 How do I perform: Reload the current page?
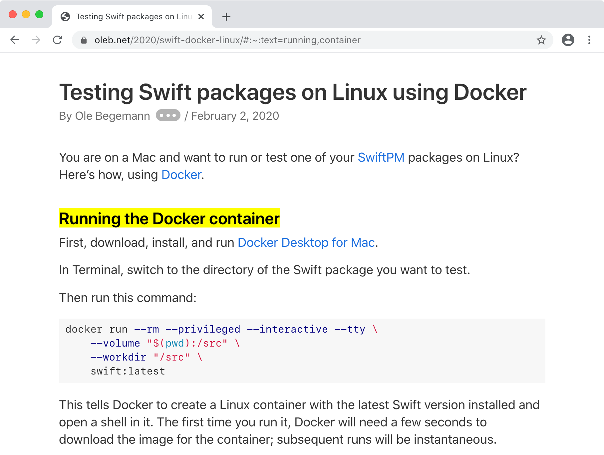click(58, 40)
